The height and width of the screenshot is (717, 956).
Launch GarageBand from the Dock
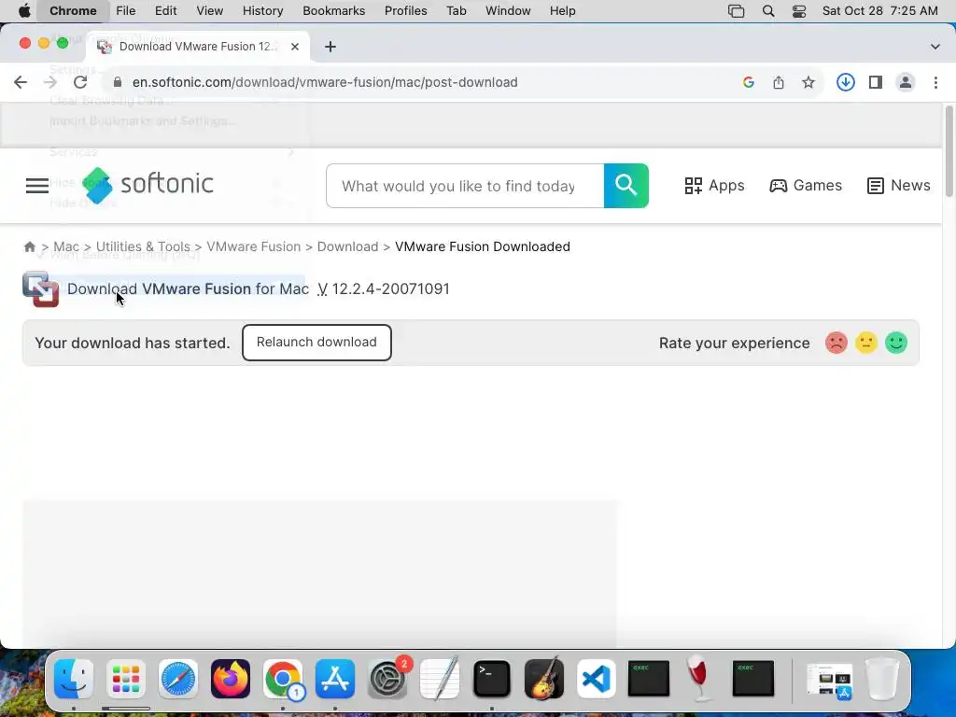point(544,679)
